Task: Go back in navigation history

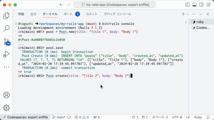Action: (61, 5)
